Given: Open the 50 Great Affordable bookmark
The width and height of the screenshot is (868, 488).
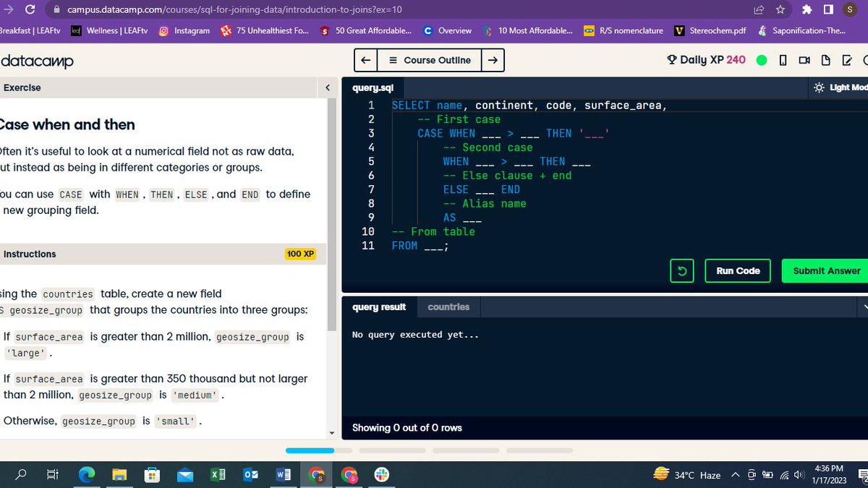Looking at the screenshot, I should tap(366, 30).
